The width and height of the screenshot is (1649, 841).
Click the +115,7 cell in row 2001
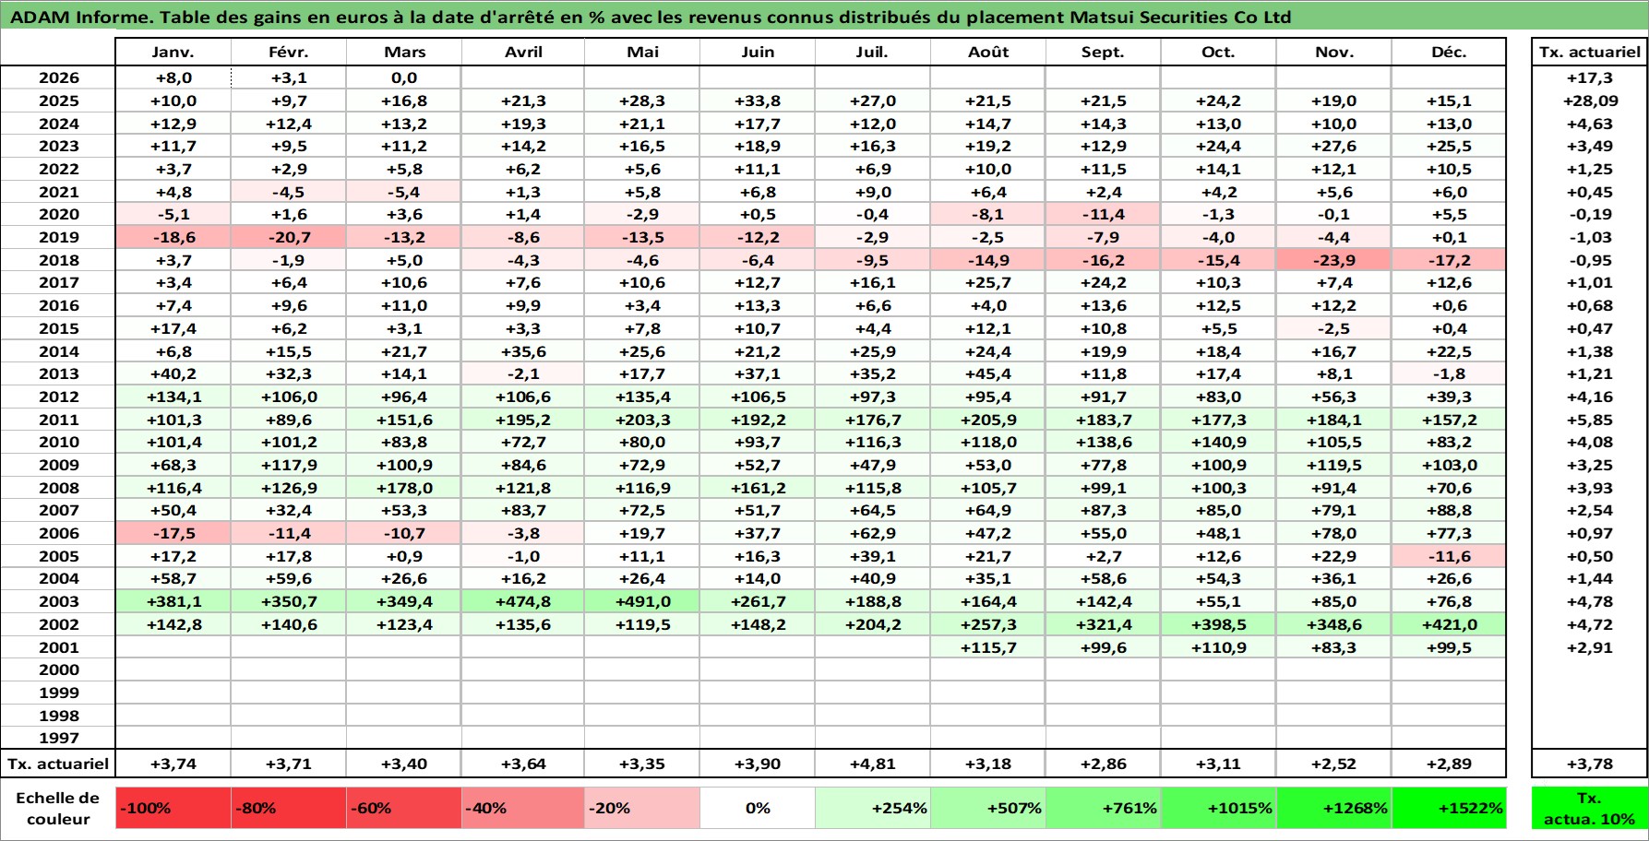(x=987, y=647)
